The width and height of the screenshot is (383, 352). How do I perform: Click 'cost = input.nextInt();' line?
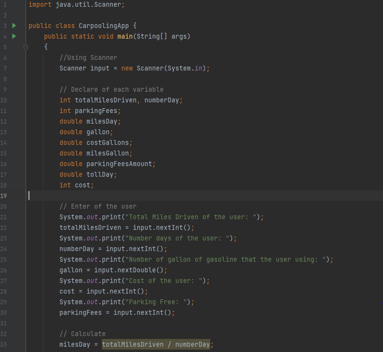(103, 292)
